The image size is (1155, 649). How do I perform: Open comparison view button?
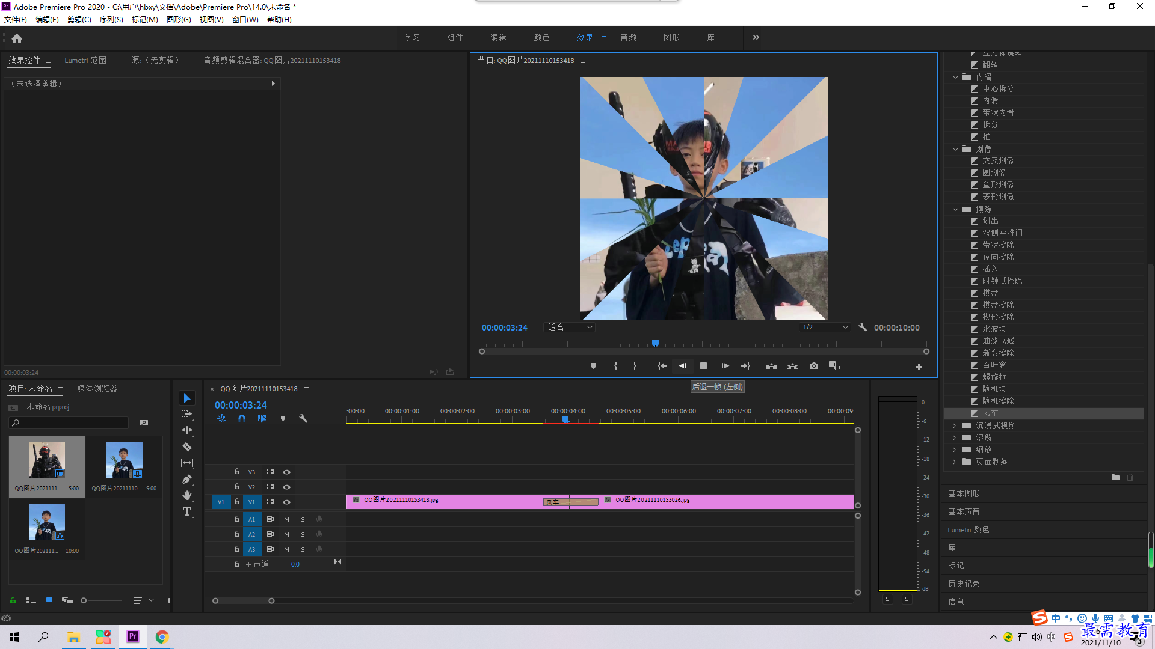pyautogui.click(x=834, y=366)
